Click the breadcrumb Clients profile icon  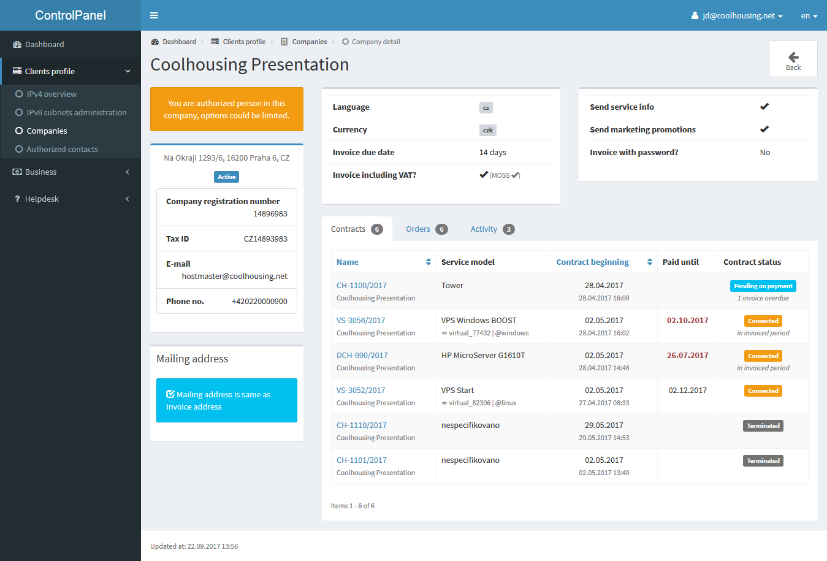coord(215,42)
